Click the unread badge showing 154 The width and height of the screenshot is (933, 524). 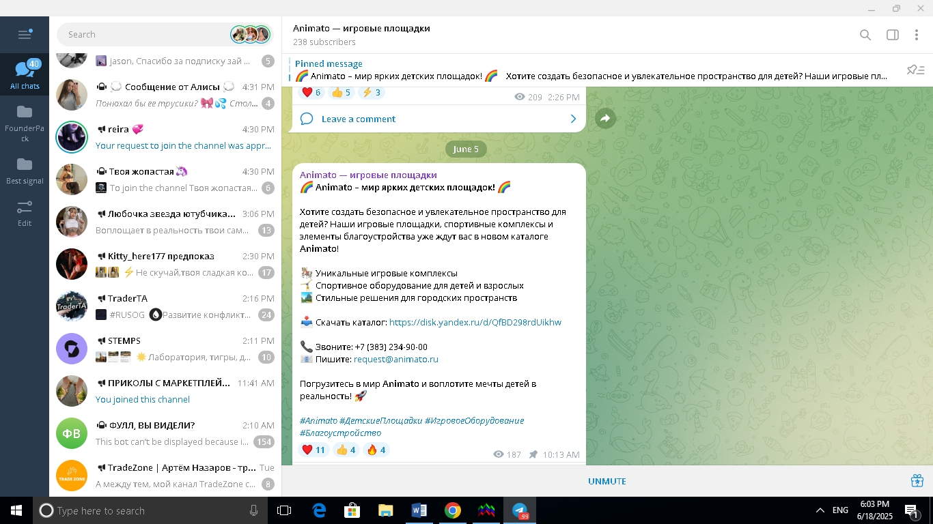tap(264, 442)
